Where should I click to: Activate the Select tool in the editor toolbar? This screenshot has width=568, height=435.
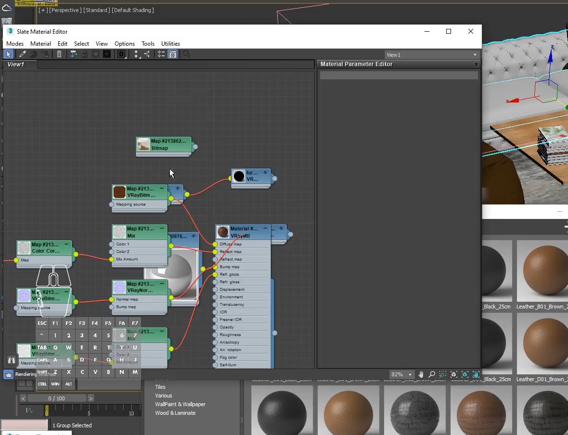(x=9, y=54)
